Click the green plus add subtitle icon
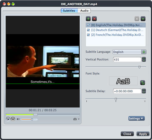Screen dimensions: 152x140 pyautogui.click(x=88, y=19)
